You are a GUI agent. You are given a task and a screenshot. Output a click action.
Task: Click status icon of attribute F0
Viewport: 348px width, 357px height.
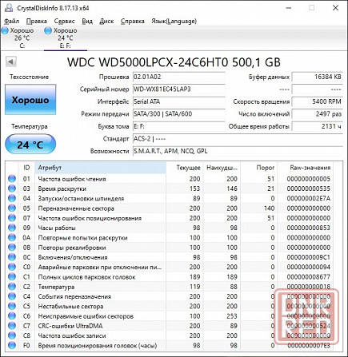tap(12, 346)
